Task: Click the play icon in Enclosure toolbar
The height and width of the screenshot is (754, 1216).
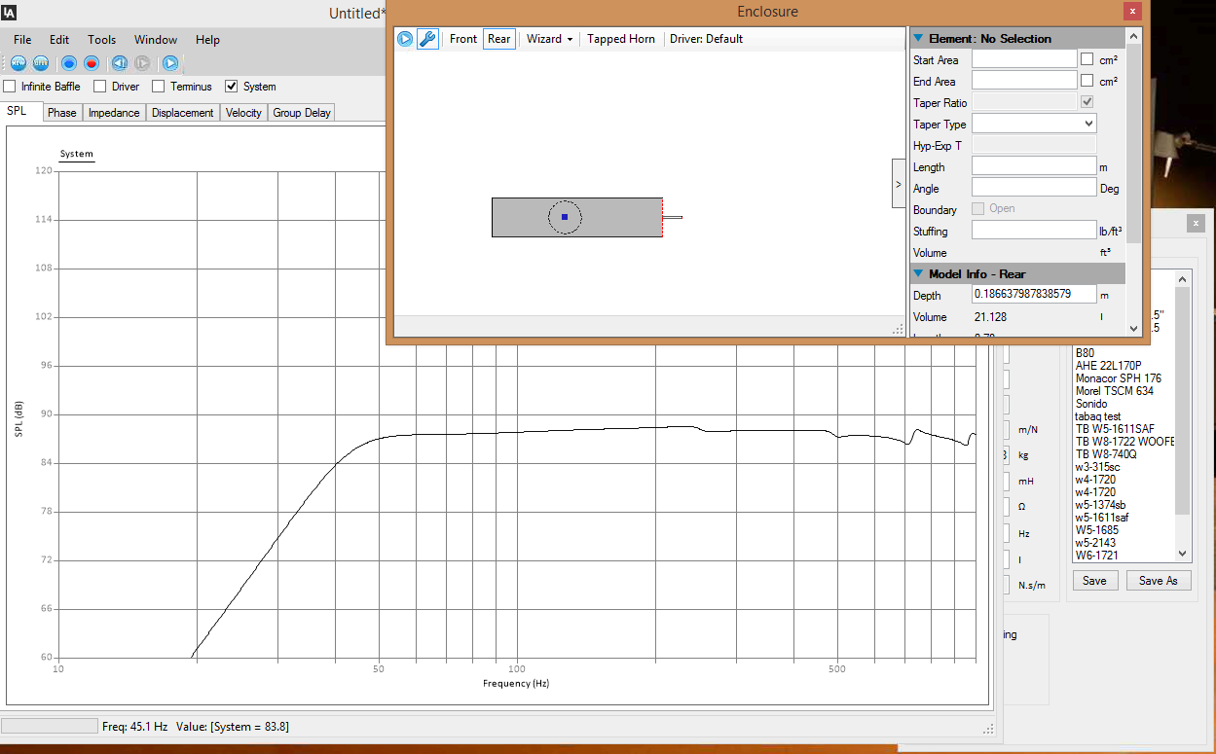Action: (405, 39)
